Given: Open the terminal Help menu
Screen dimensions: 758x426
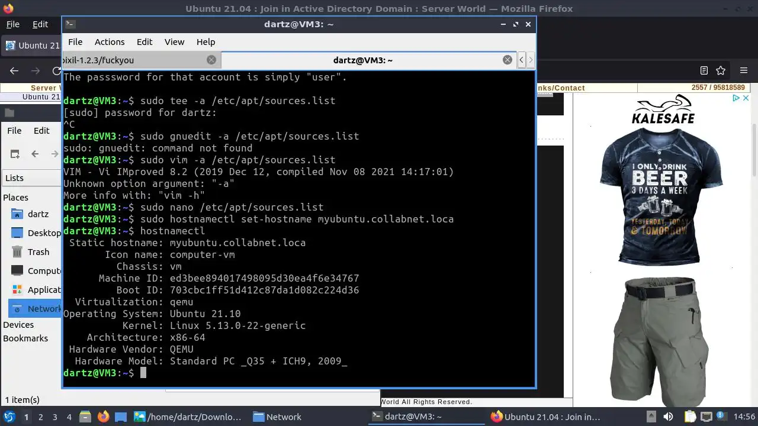Looking at the screenshot, I should (205, 42).
